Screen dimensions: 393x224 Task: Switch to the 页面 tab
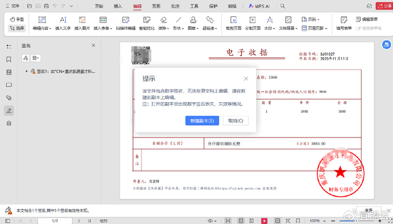[x=156, y=6]
